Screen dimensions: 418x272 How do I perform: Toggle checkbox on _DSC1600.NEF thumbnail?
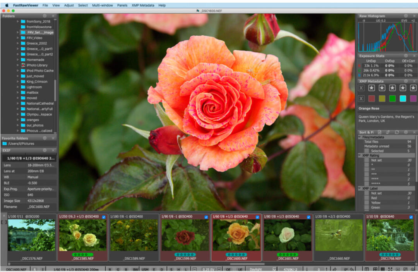point(257,217)
